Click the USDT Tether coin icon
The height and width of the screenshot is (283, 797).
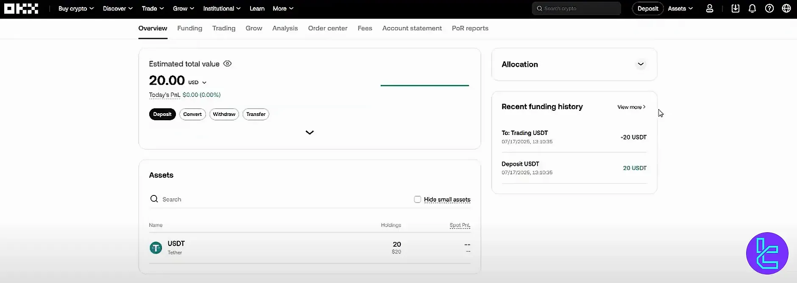156,247
